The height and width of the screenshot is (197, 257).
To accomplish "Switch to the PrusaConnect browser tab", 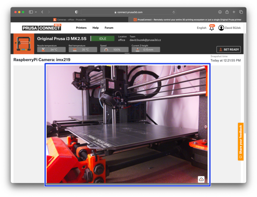I will (x=187, y=20).
